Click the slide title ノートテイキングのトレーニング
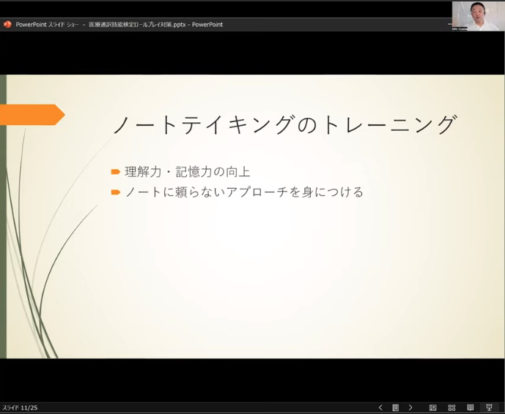The width and height of the screenshot is (505, 414). pyautogui.click(x=284, y=124)
